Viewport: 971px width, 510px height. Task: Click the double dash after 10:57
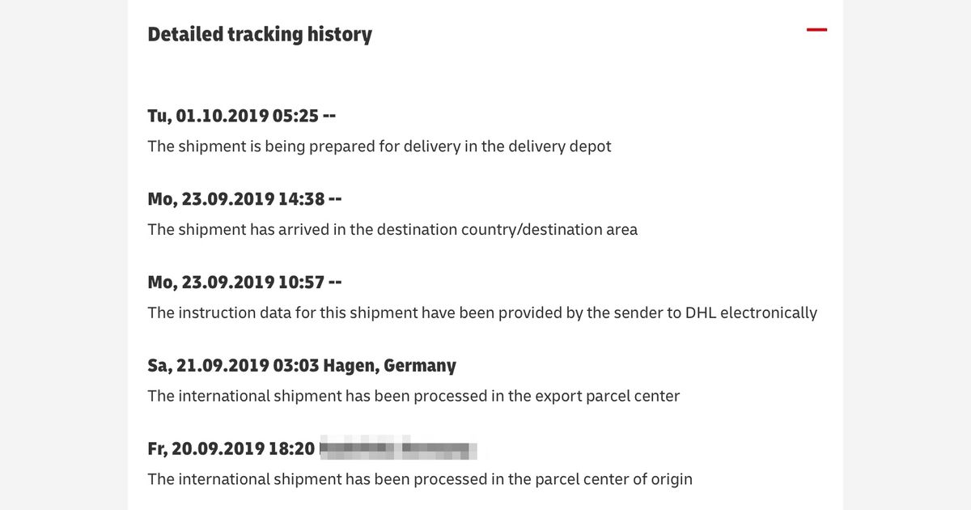[x=335, y=283]
